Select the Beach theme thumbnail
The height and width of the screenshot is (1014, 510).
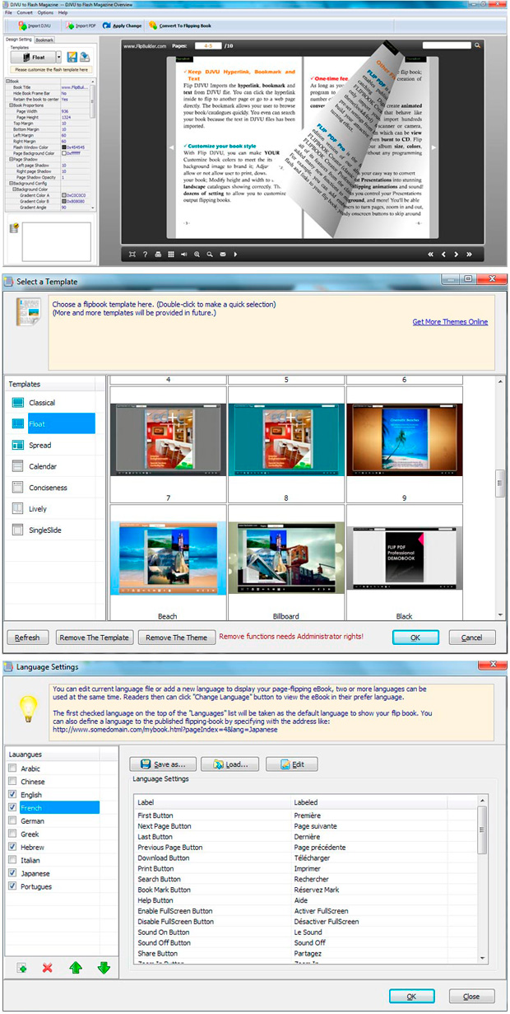(x=168, y=559)
